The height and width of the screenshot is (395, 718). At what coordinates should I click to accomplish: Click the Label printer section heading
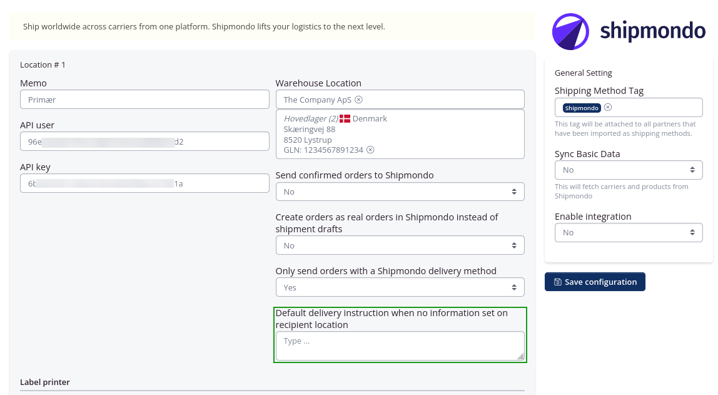45,382
